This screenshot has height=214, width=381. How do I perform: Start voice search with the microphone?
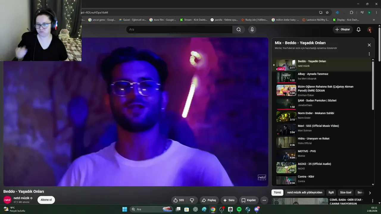point(252,29)
